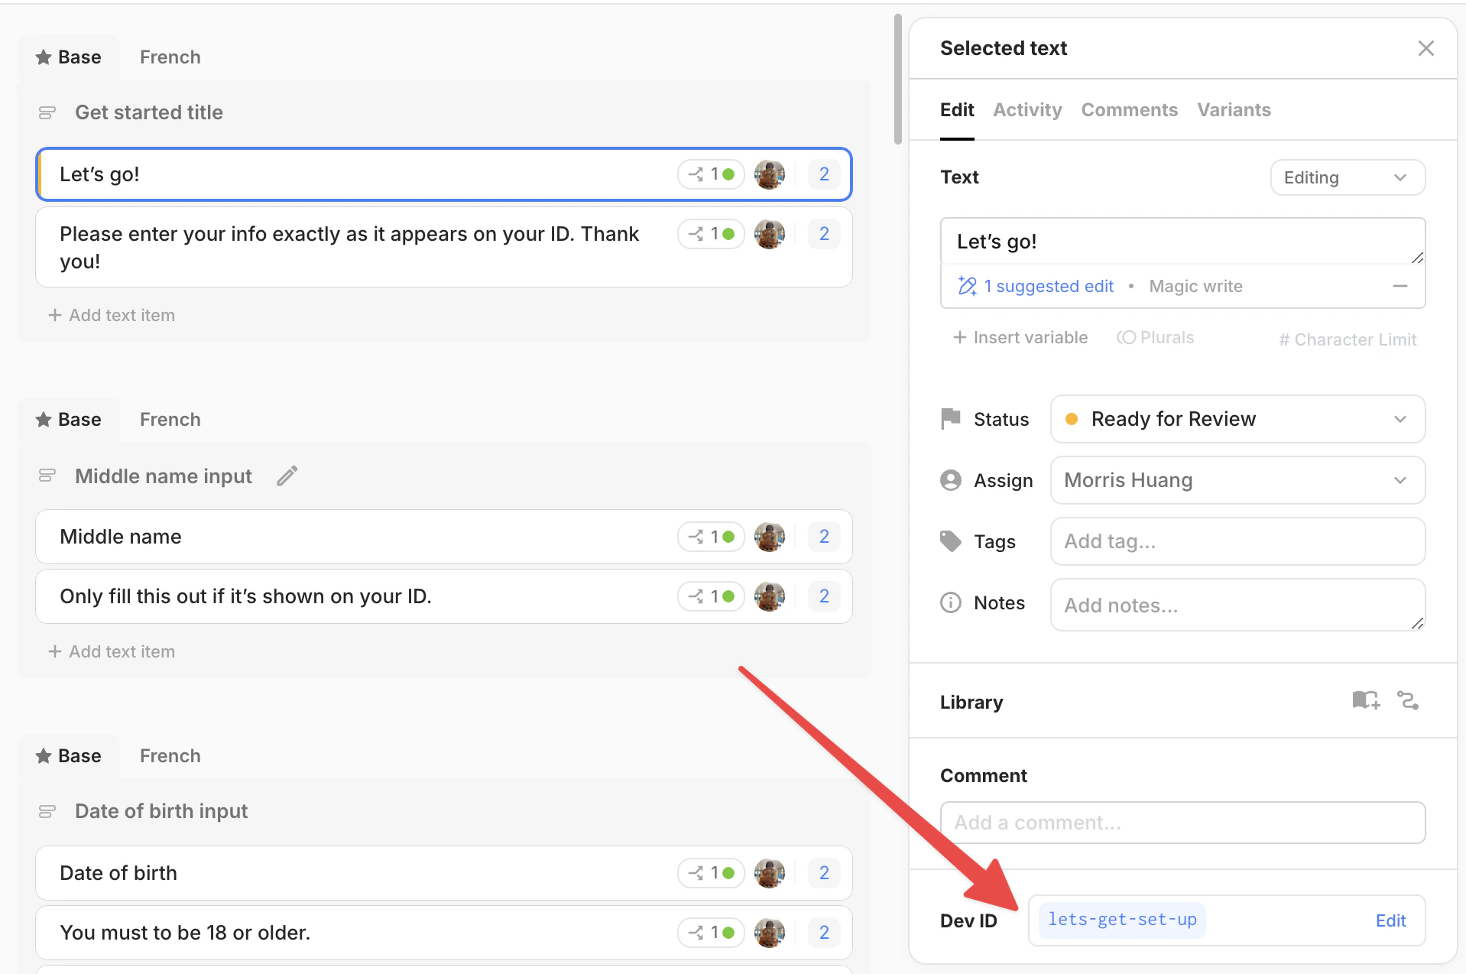
Task: Click Character Limit
Action: (1348, 339)
